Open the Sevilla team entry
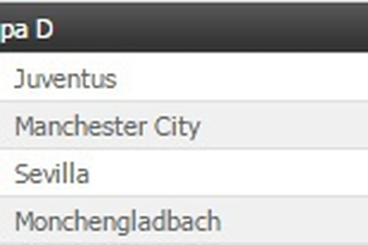 tap(52, 174)
